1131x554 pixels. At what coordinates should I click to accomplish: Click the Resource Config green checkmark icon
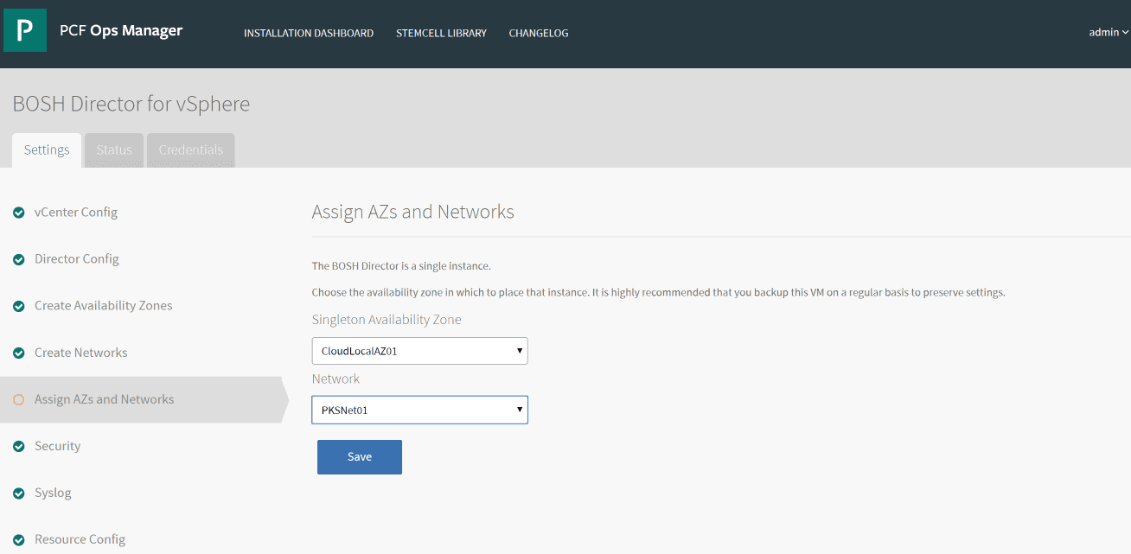click(x=19, y=539)
